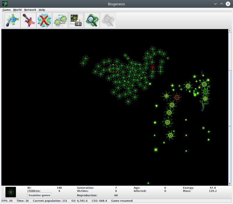This screenshot has height=204, width=233.
Task: Kill the selected organism with red X tool
Action: pyautogui.click(x=44, y=20)
